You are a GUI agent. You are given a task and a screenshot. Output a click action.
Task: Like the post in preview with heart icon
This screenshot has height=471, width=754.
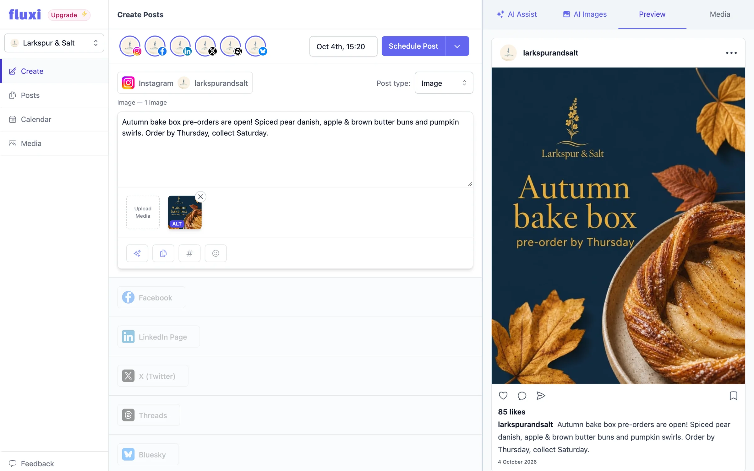coord(503,396)
